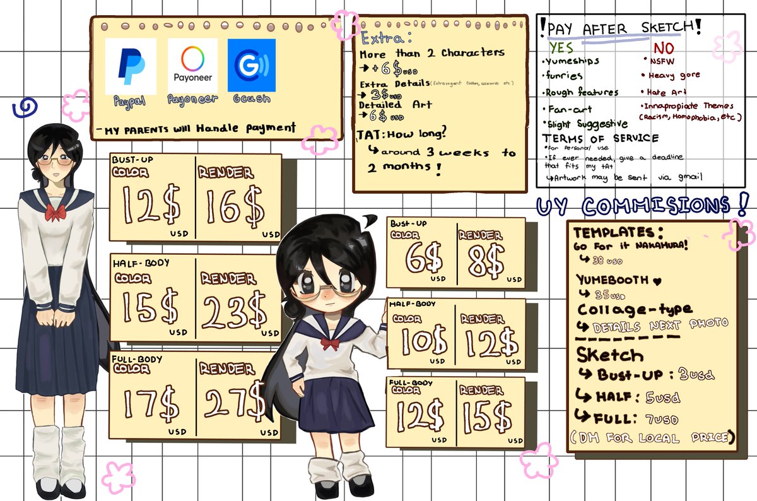Click the "Extra Details" line

coord(437,84)
